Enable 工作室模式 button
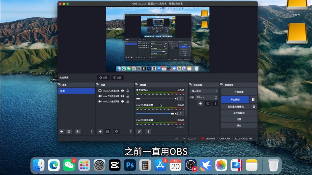The image size is (312, 175). click(x=239, y=113)
